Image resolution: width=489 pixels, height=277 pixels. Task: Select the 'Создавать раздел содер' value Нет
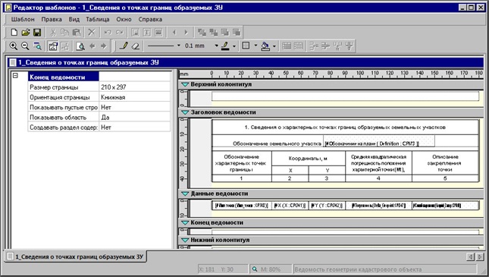click(x=134, y=127)
